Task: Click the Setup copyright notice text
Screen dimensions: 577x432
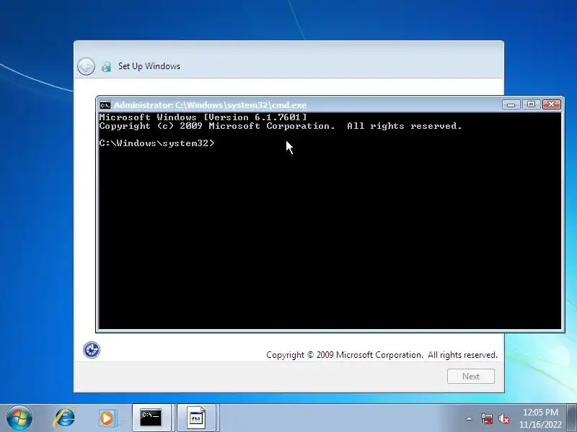Action: click(382, 355)
